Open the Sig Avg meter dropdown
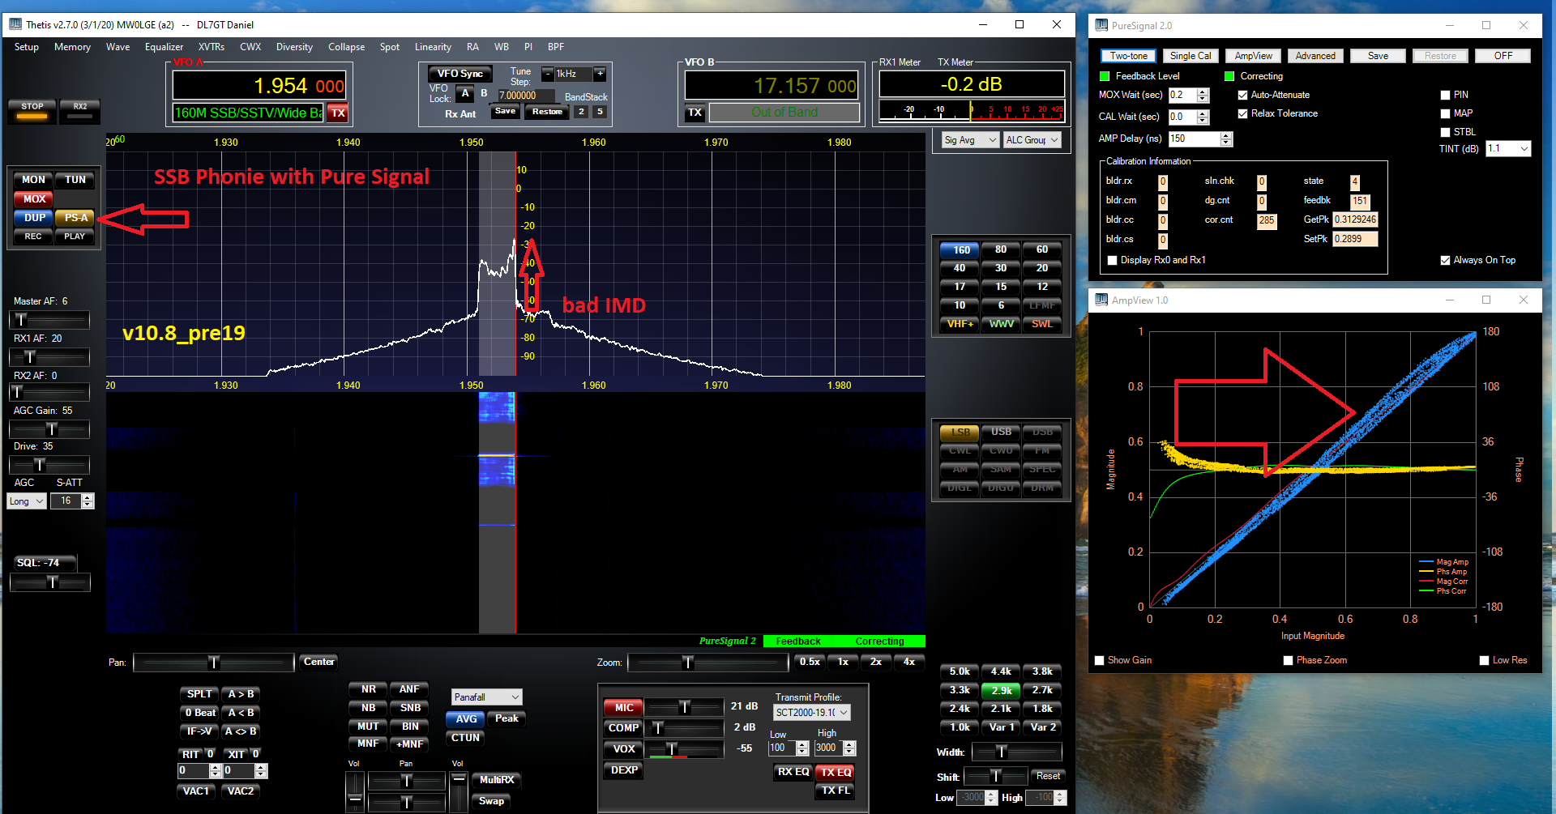This screenshot has height=814, width=1556. (970, 140)
